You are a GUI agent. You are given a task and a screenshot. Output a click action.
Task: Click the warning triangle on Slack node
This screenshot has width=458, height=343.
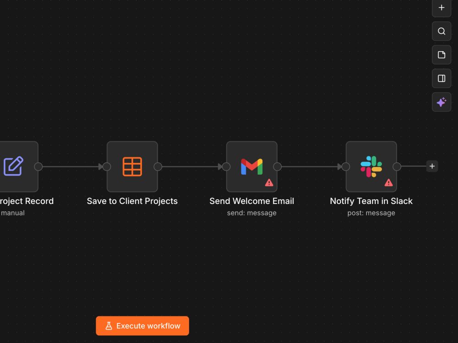[388, 183]
